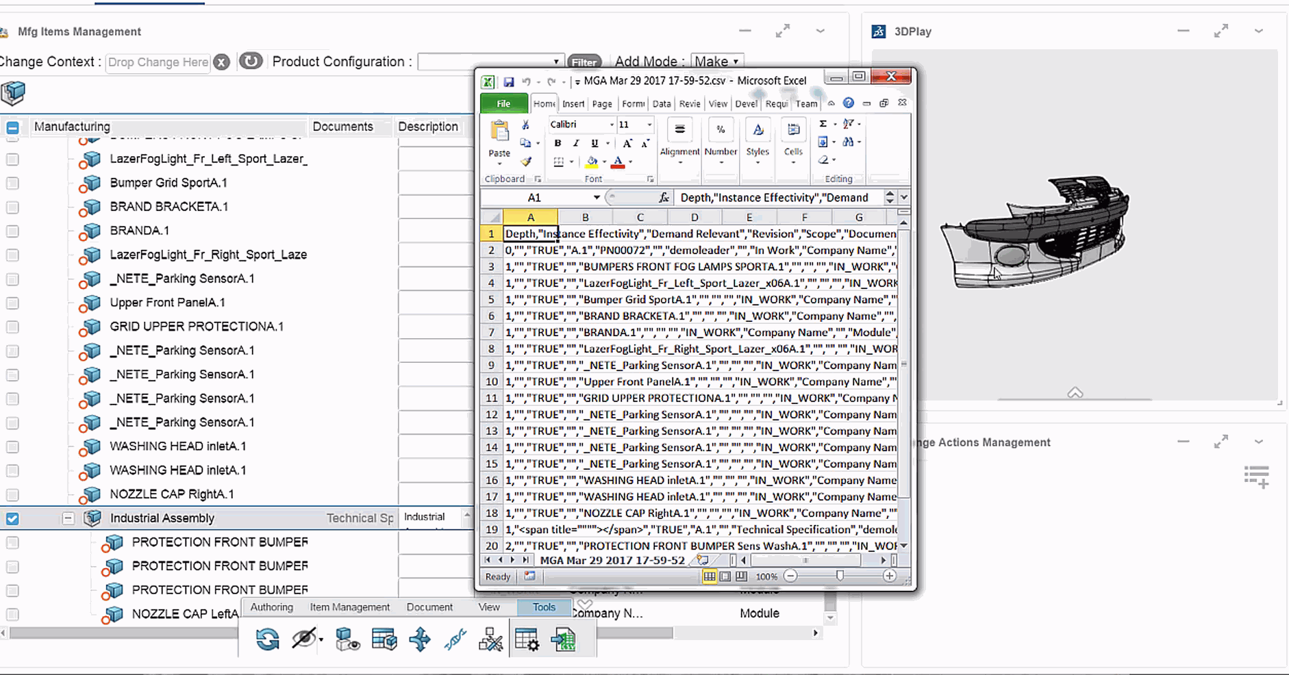1289x675 pixels.
Task: Open the Calibri font name dropdown
Action: (612, 125)
